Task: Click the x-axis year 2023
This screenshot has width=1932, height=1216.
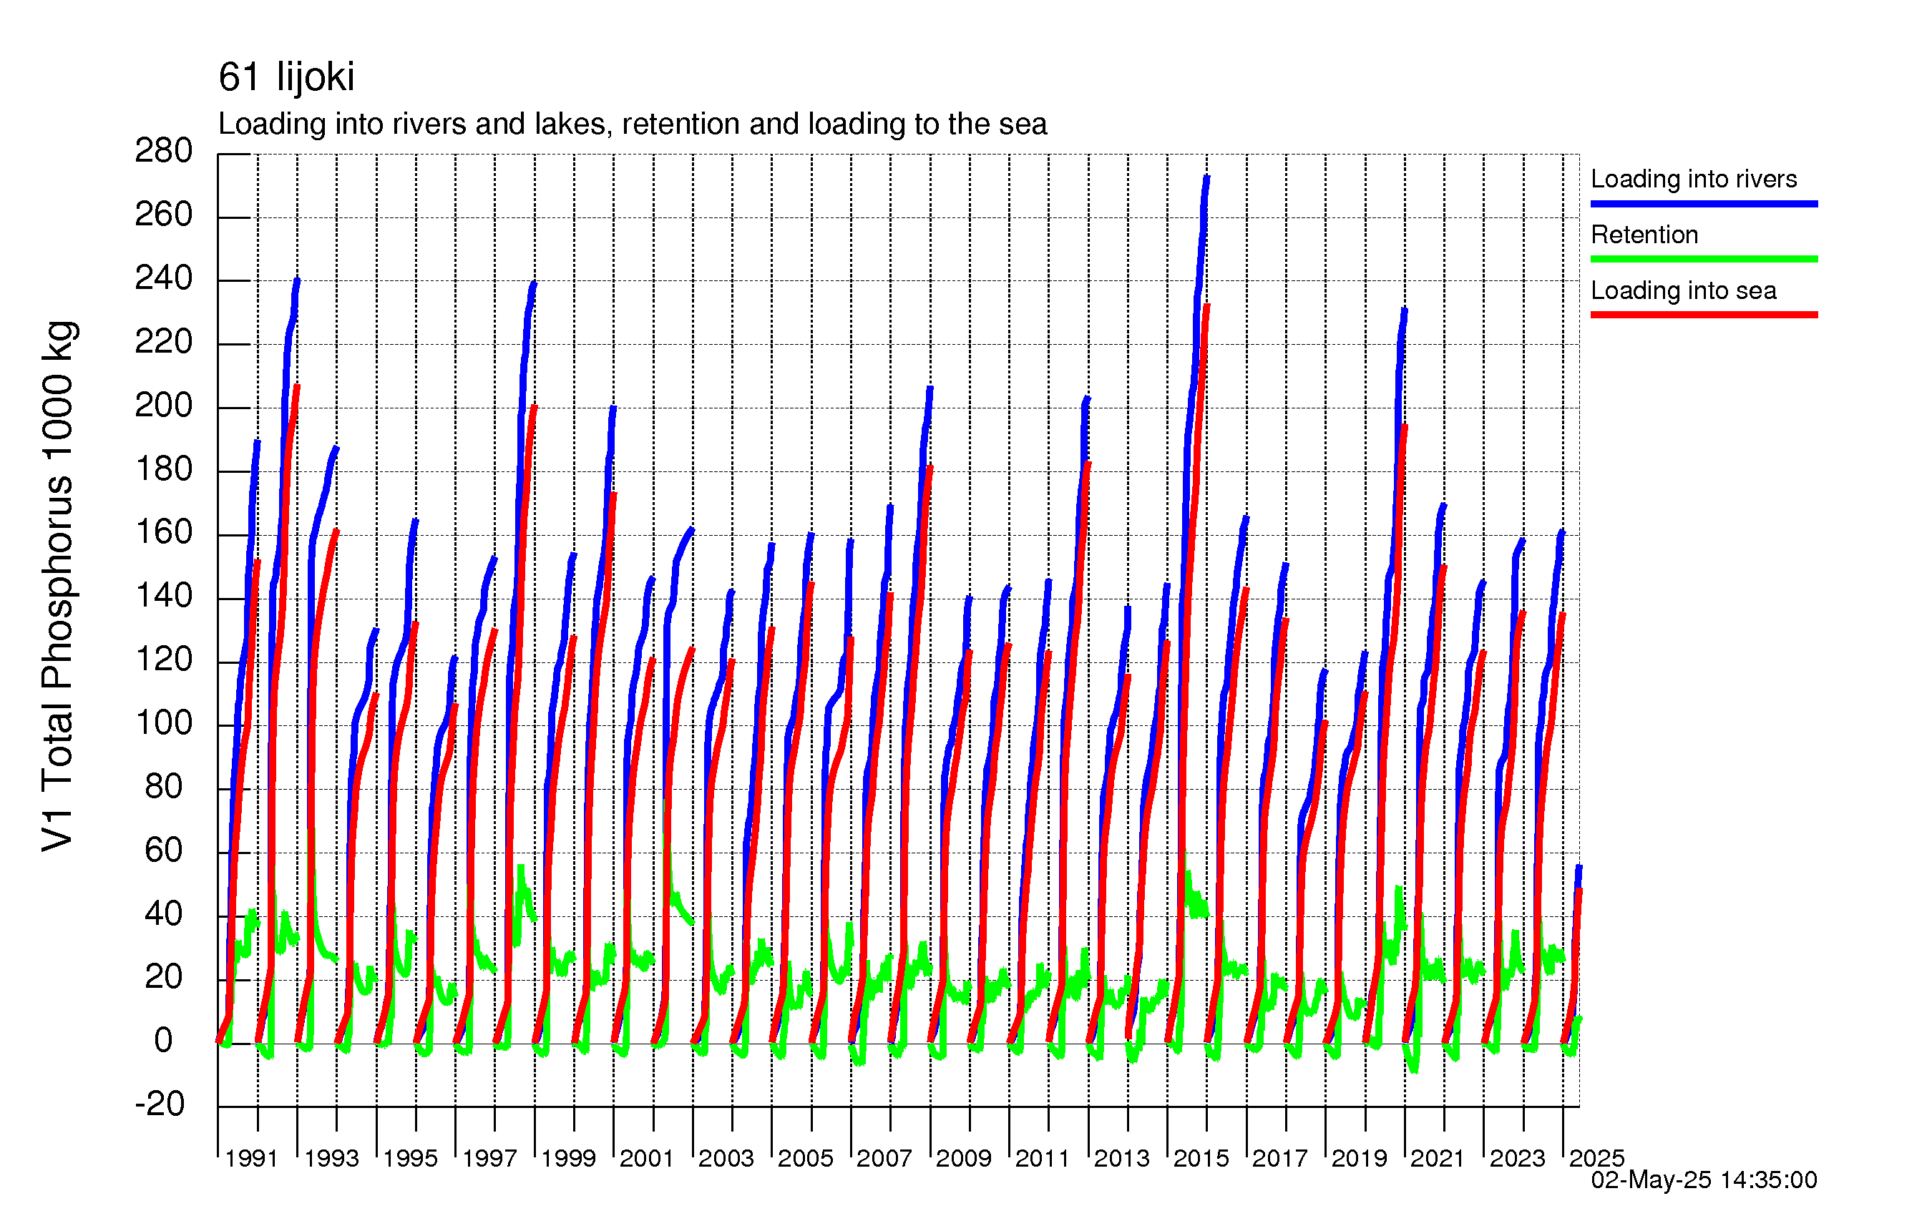Action: [1517, 1158]
